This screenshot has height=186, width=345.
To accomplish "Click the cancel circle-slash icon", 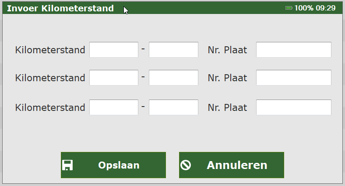I will (x=186, y=165).
